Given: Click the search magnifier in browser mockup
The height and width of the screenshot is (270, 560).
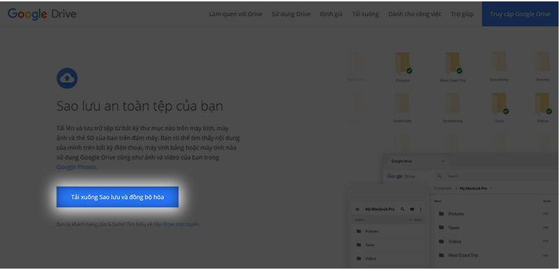Looking at the screenshot, I should [x=440, y=177].
